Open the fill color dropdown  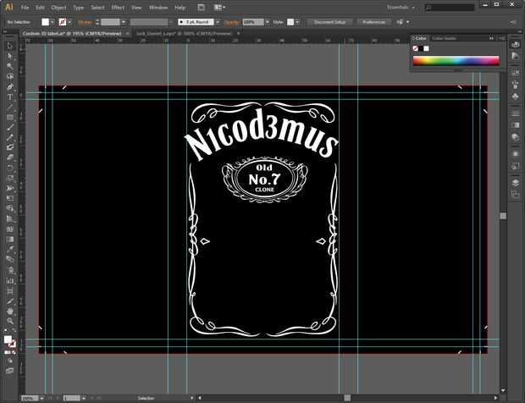[52, 22]
